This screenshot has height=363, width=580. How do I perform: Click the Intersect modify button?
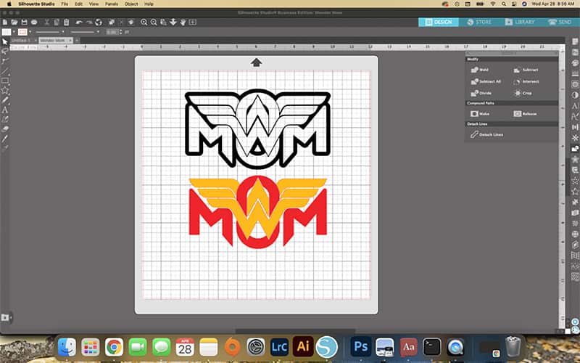[x=526, y=81]
